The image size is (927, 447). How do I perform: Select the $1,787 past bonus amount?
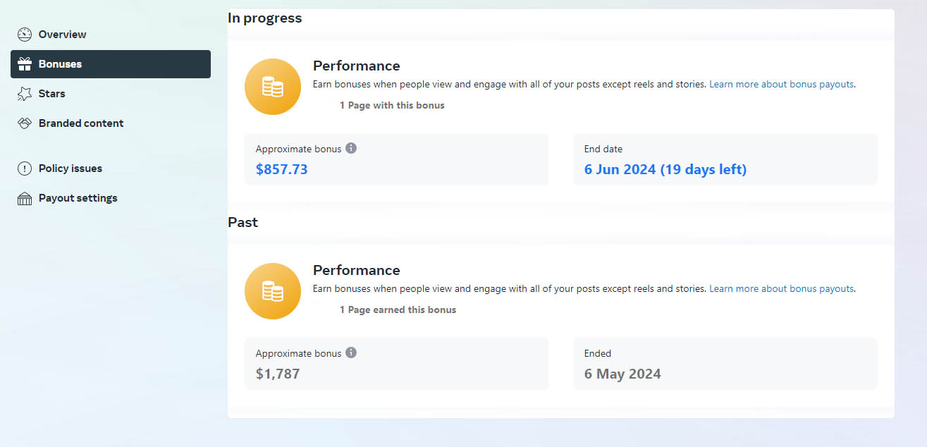coord(278,374)
